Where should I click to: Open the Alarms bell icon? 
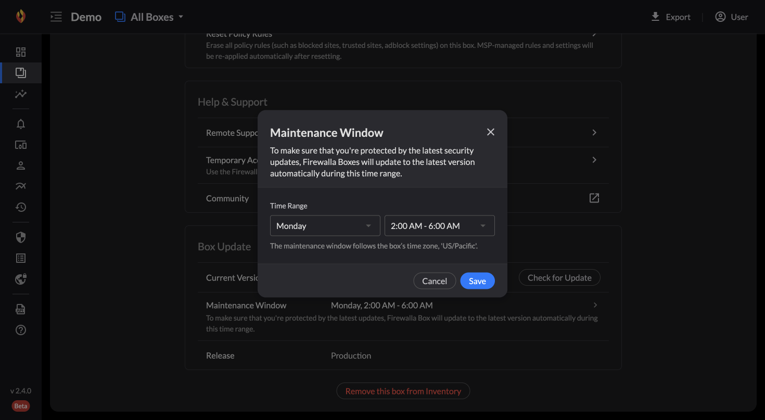click(x=21, y=124)
